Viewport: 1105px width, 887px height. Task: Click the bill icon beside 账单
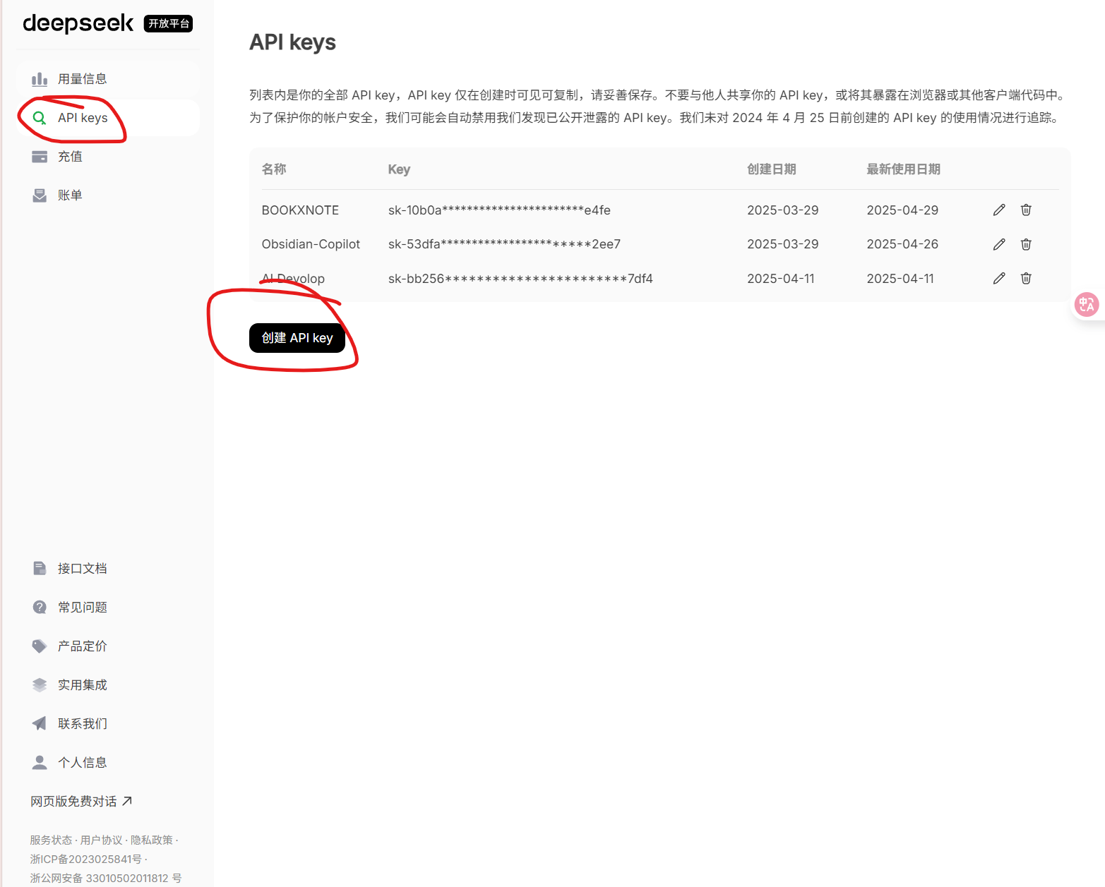coord(40,195)
